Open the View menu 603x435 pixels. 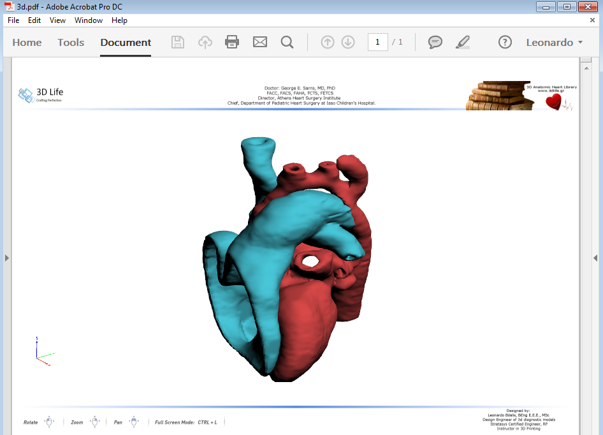[x=57, y=20]
